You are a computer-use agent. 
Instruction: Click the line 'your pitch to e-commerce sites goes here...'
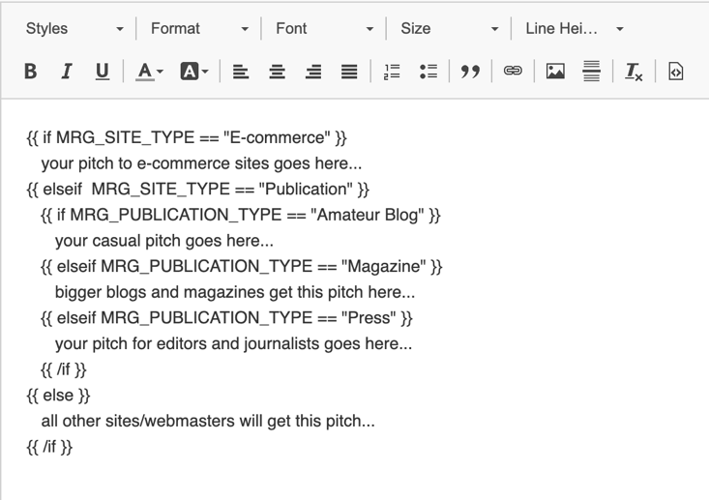coord(201,163)
